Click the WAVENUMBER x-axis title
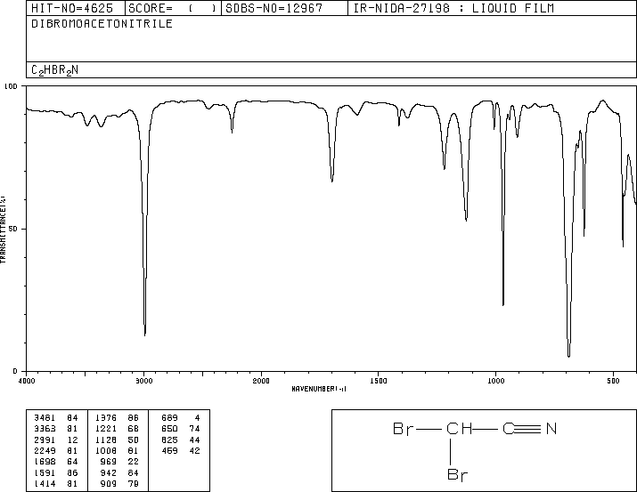 [319, 389]
